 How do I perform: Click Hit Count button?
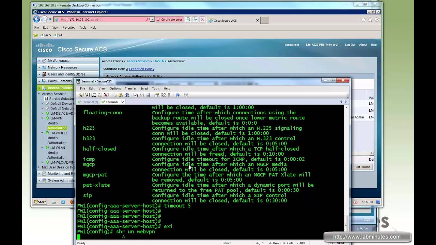pos(362,167)
